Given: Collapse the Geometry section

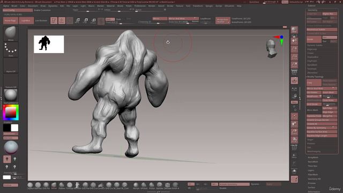Looking at the screenshot, I should [312, 10].
